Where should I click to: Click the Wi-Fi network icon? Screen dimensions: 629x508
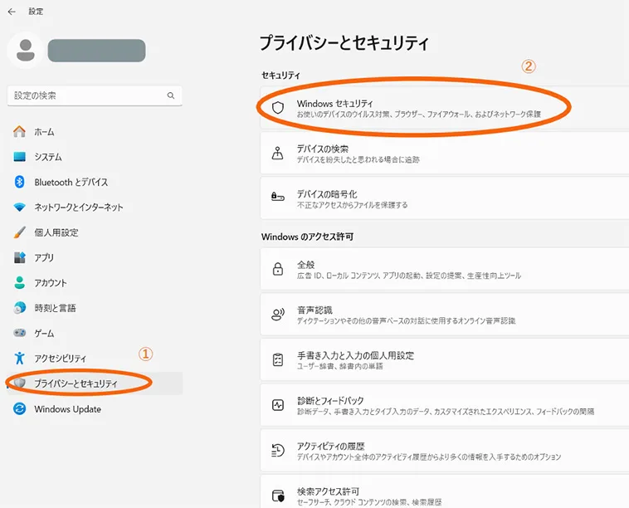tap(19, 207)
